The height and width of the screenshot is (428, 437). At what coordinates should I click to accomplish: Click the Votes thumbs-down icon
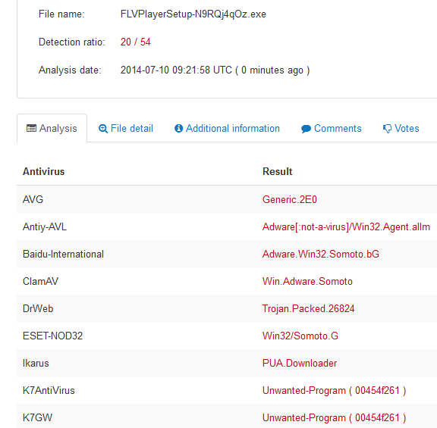[x=387, y=129]
